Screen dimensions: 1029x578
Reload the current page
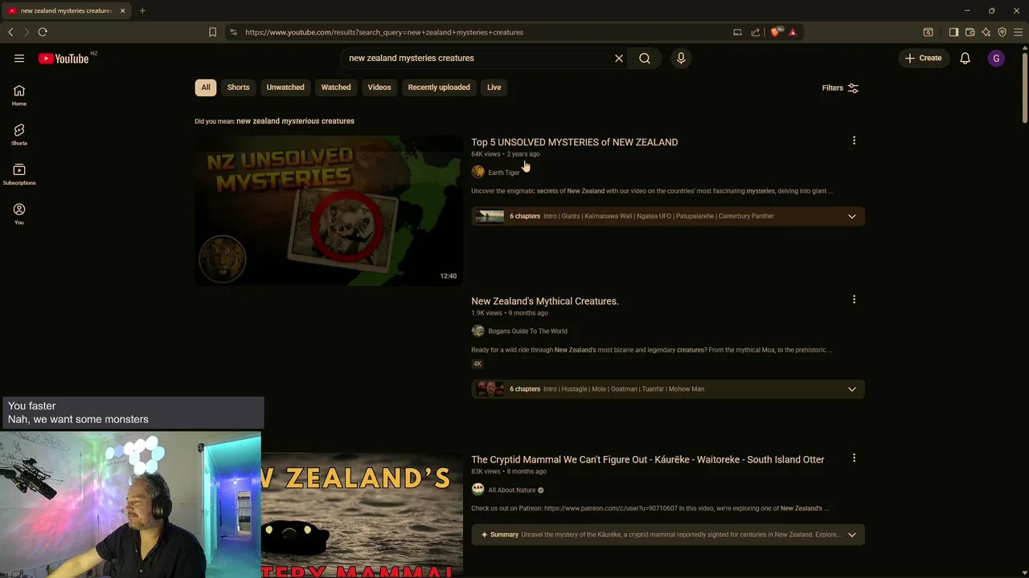click(x=43, y=32)
